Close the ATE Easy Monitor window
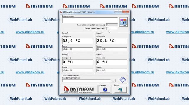Viewport: 189px width, 106px height. click(126, 12)
